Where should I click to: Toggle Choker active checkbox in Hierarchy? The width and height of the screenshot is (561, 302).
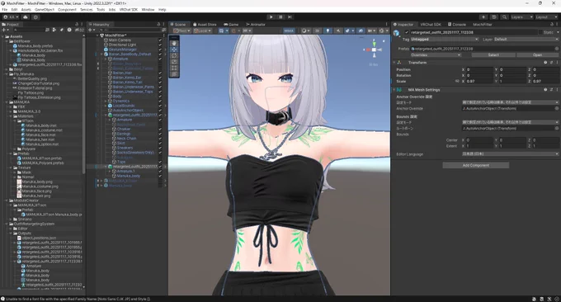(160, 130)
